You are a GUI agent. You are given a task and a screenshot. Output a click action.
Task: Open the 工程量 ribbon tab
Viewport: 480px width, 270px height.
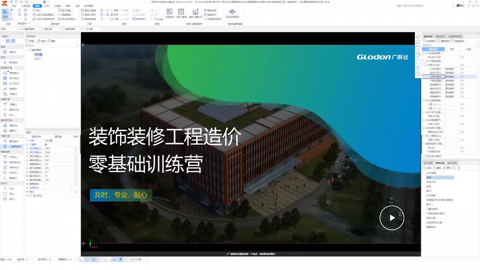click(57, 6)
